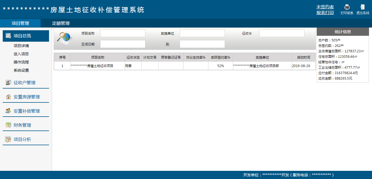Click the 征收令 input field
372x179 pixels.
(x=282, y=33)
